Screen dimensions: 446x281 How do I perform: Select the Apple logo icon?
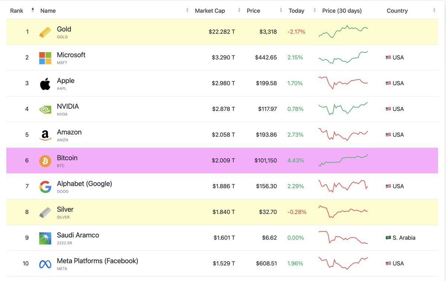click(45, 83)
